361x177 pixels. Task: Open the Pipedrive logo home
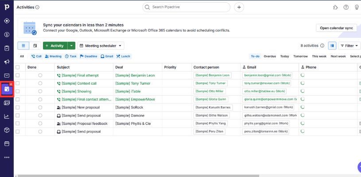7,7
